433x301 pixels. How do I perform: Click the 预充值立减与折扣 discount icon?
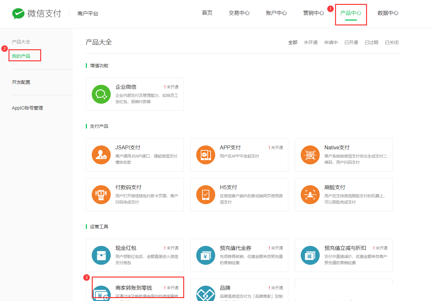310,255
